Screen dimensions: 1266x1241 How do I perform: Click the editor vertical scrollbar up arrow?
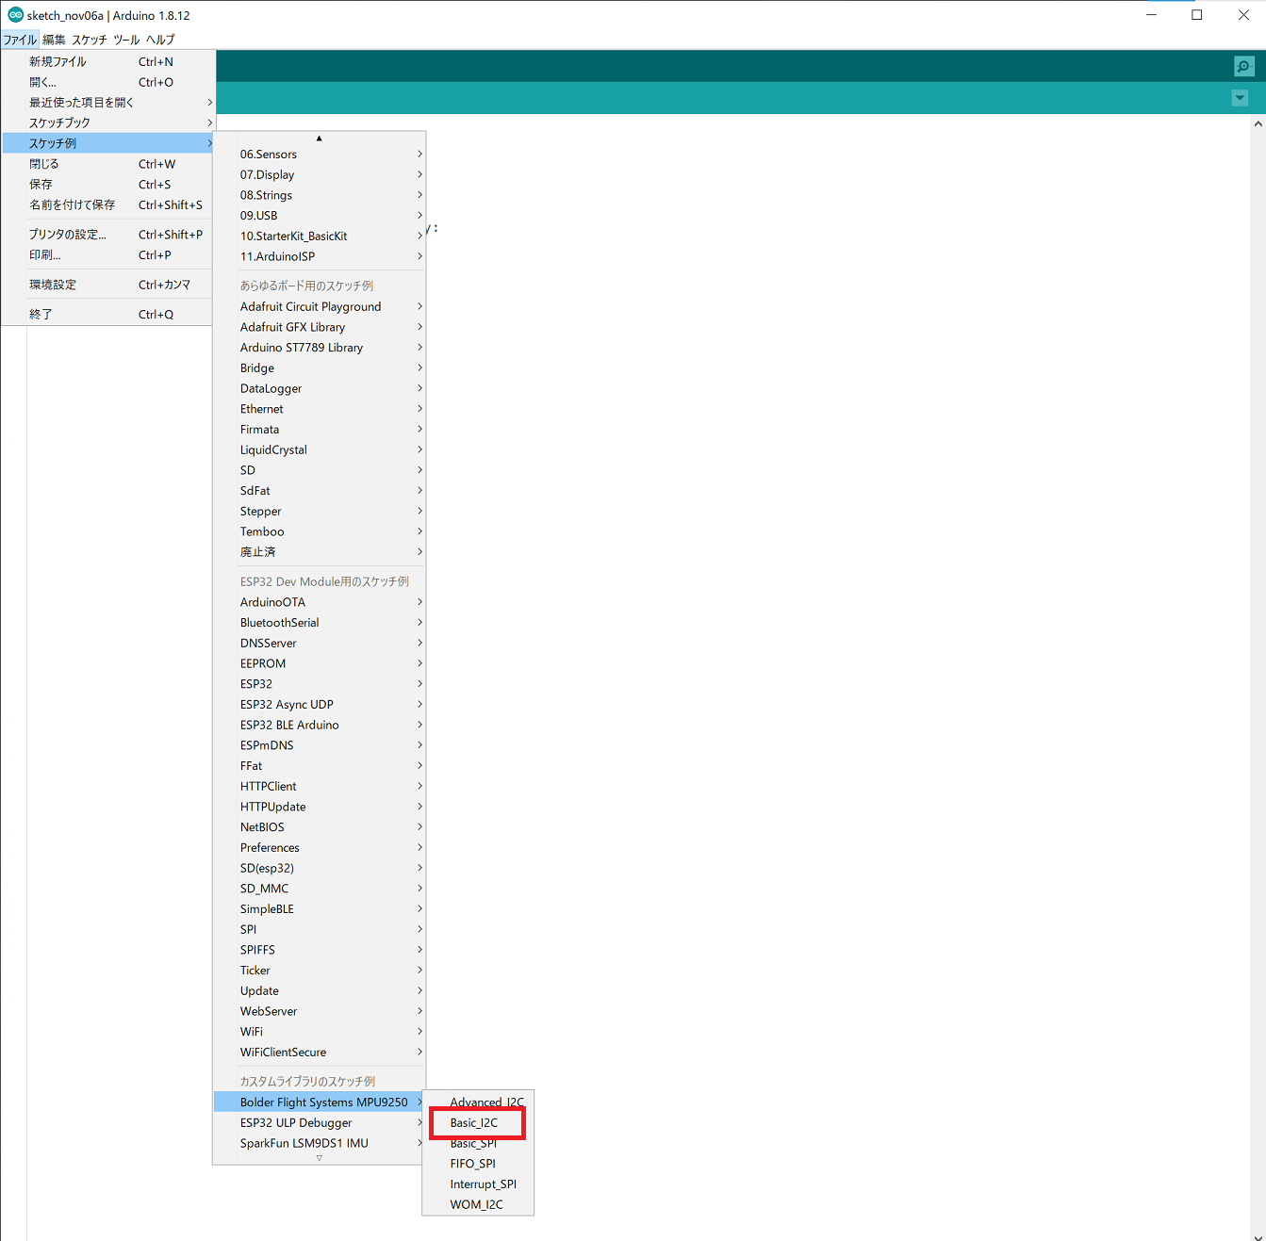click(1258, 123)
